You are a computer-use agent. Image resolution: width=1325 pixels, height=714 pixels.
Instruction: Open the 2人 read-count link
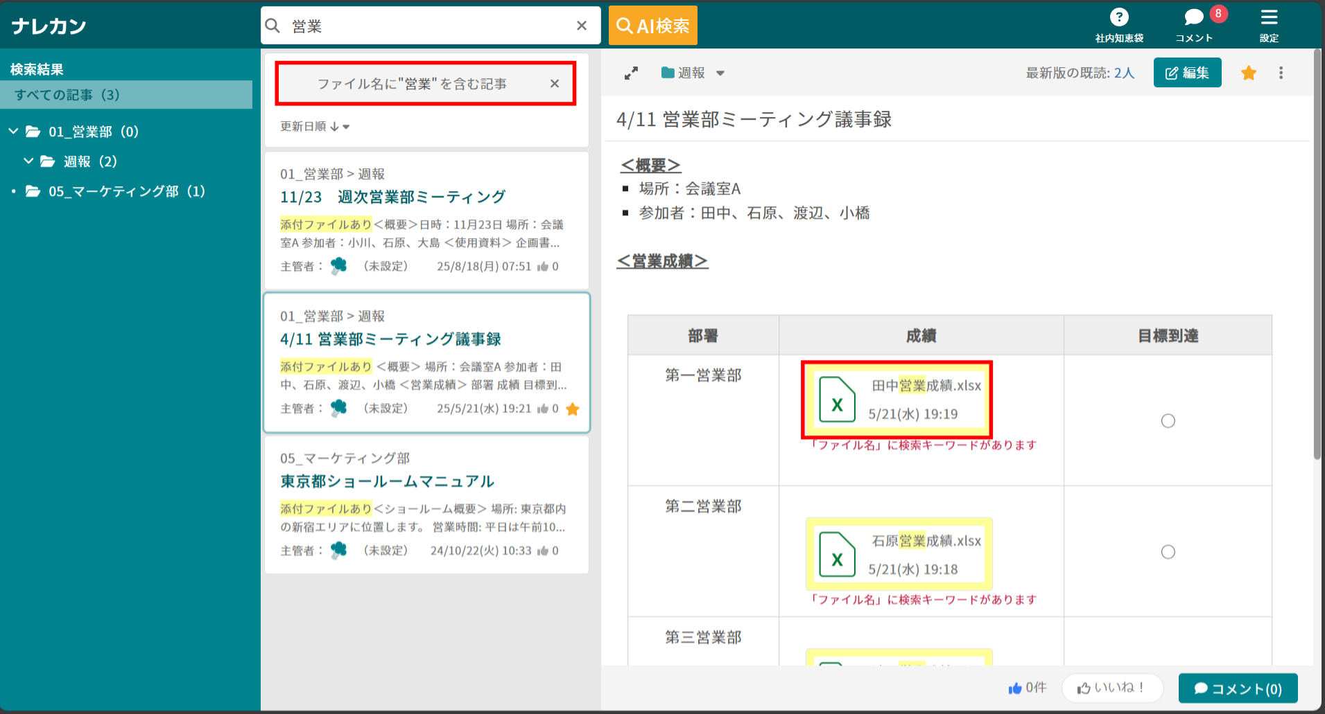point(1125,71)
